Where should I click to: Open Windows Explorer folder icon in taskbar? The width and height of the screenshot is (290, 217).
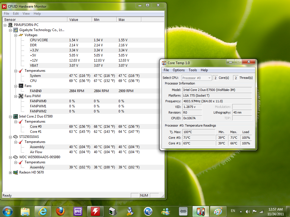25,211
